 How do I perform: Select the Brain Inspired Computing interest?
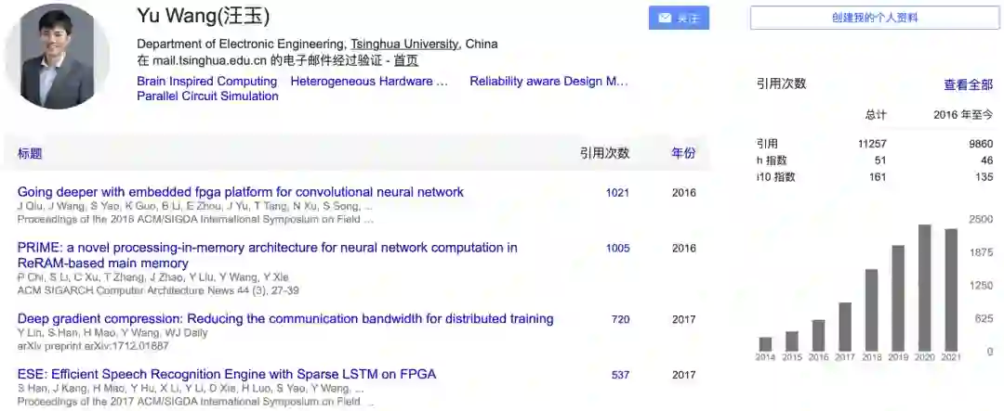pyautogui.click(x=206, y=81)
